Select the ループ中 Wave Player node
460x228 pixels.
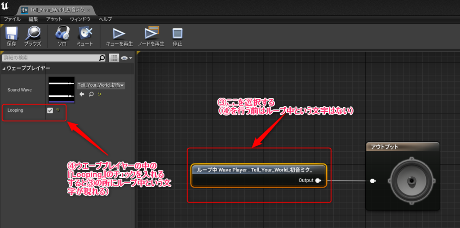258,170
